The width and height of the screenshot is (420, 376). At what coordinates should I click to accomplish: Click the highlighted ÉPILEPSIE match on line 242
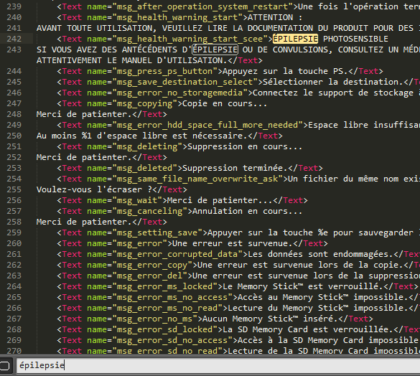point(295,39)
